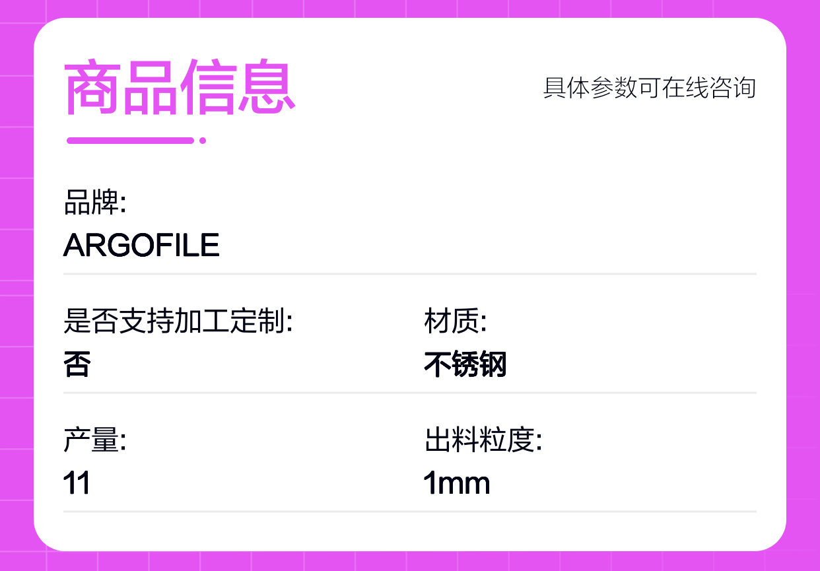820x571 pixels.
Task: Click the 11 value under 产量
Action: click(77, 483)
